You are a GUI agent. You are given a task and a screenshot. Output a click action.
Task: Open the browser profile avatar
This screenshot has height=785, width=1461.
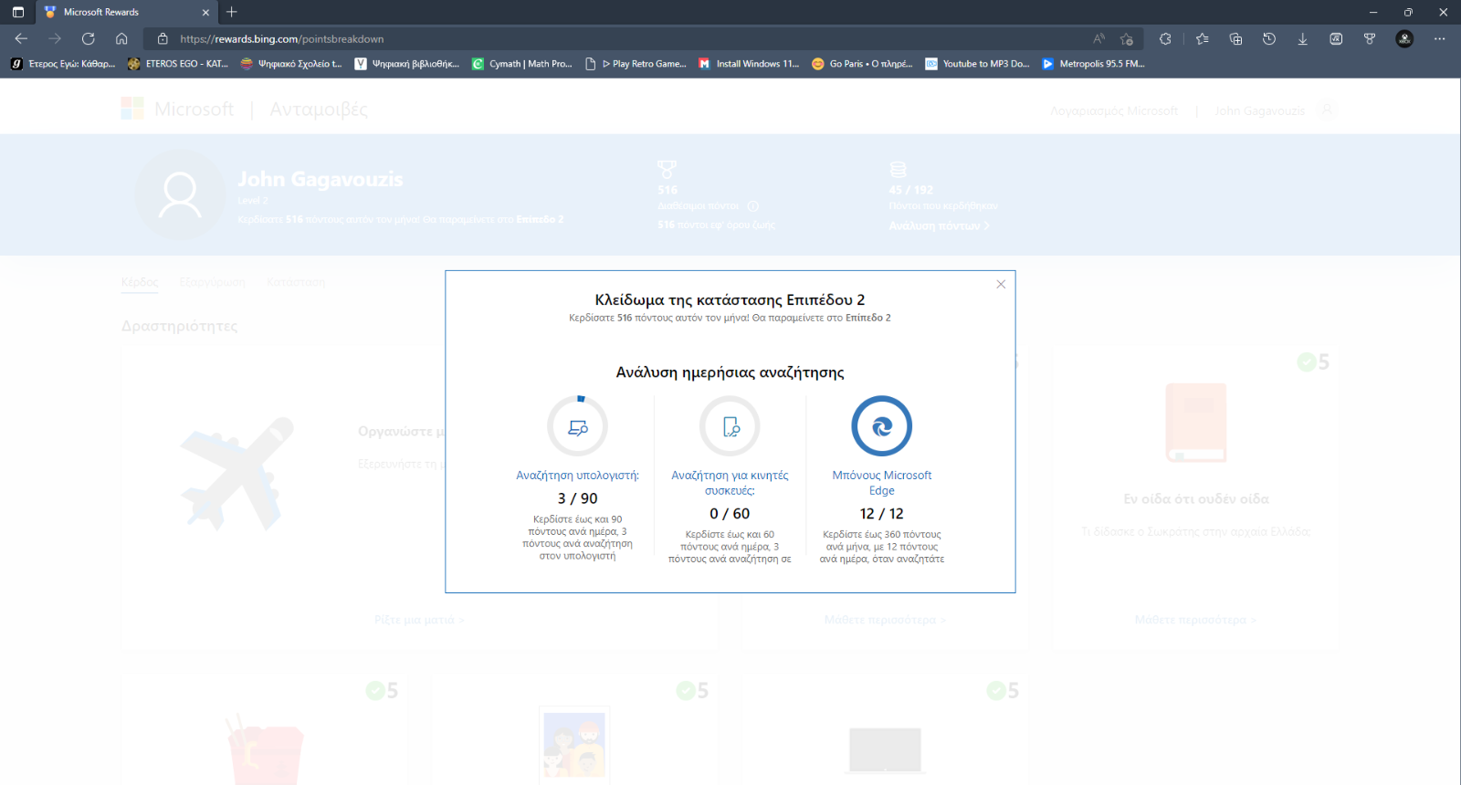click(x=1404, y=38)
